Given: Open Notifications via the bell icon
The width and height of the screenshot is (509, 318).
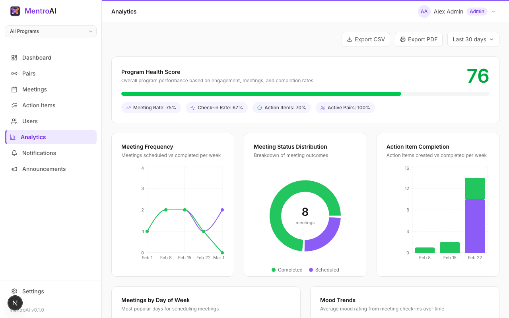Looking at the screenshot, I should tap(14, 153).
